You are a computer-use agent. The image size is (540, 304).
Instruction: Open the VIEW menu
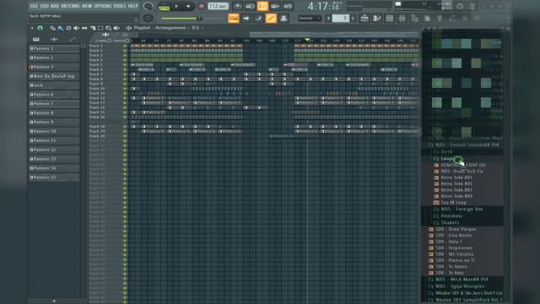[x=87, y=6]
